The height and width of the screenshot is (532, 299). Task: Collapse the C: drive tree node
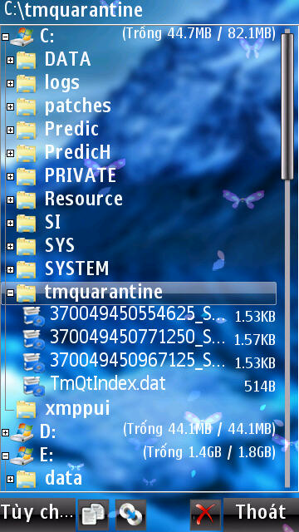point(5,37)
